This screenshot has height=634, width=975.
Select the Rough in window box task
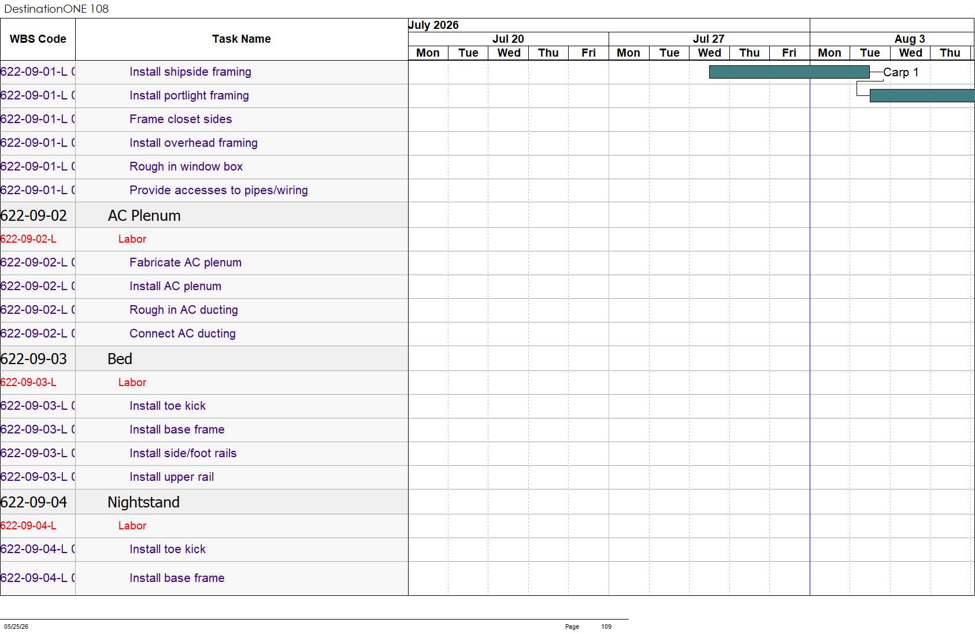[x=186, y=166]
